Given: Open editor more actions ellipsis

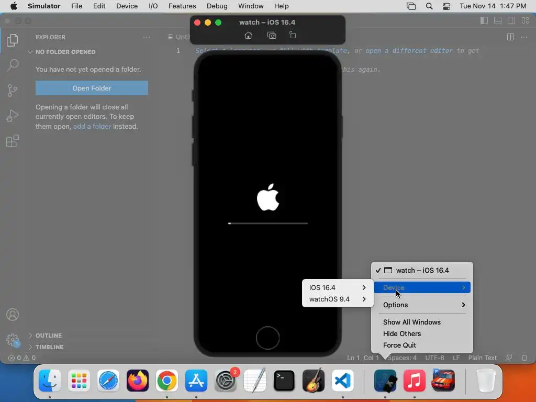Looking at the screenshot, I should [x=523, y=37].
